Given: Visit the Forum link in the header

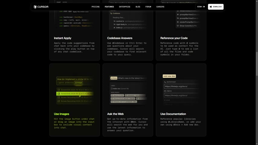Looking at the screenshot, I should click(148, 7).
